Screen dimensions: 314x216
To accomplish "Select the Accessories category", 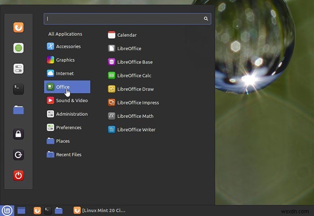I will point(67,46).
